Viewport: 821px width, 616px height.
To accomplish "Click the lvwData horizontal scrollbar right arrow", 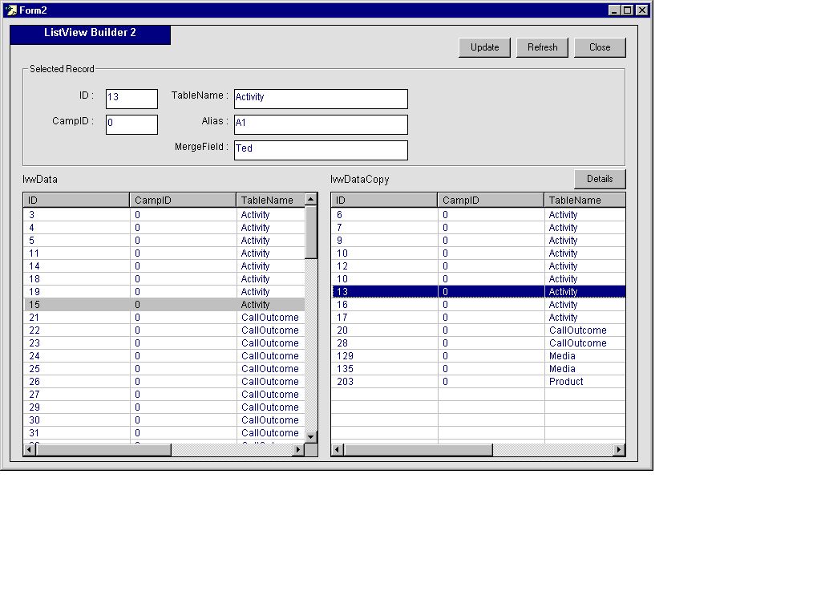I will coord(298,450).
